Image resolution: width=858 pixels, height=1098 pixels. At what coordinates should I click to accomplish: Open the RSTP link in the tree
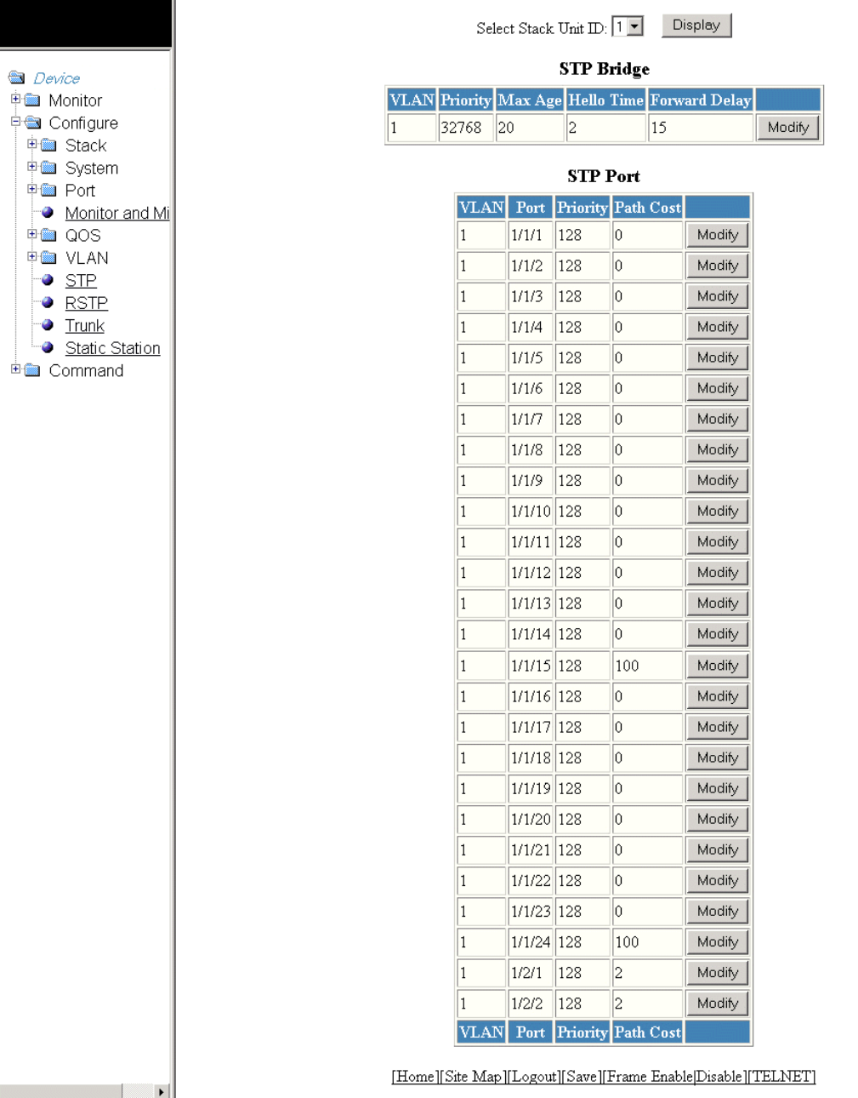point(86,303)
